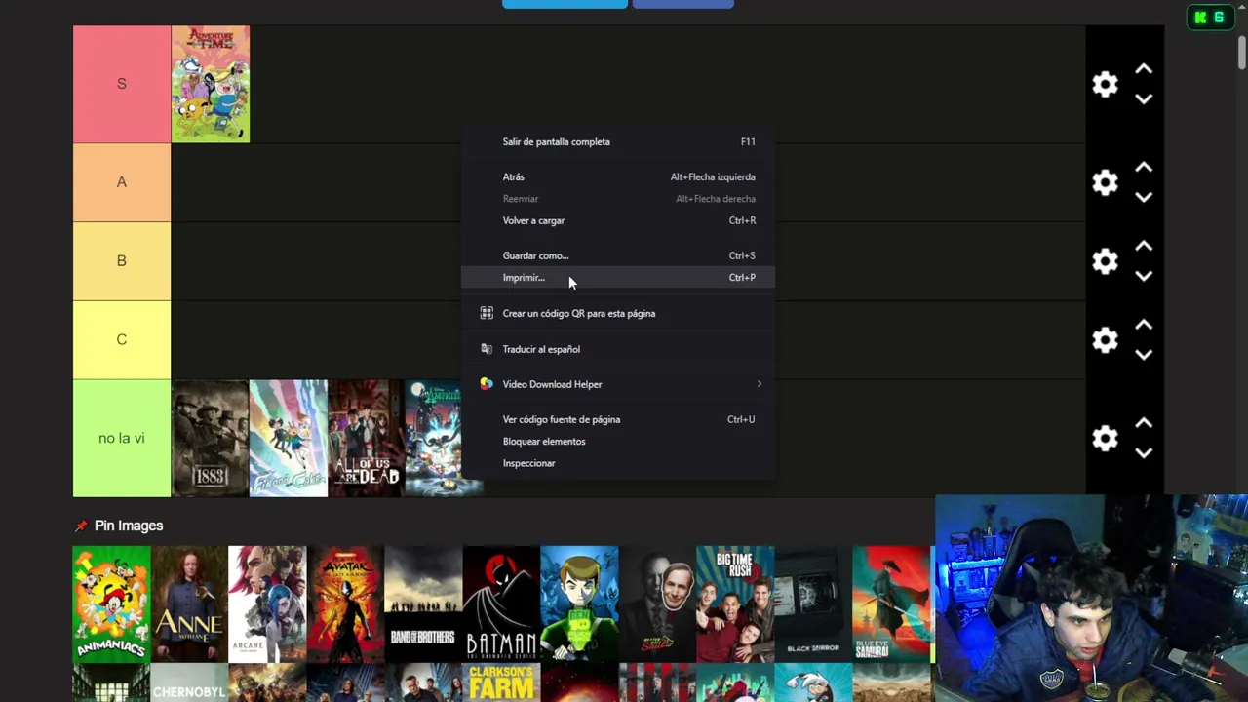Move tier B row up

click(1144, 247)
